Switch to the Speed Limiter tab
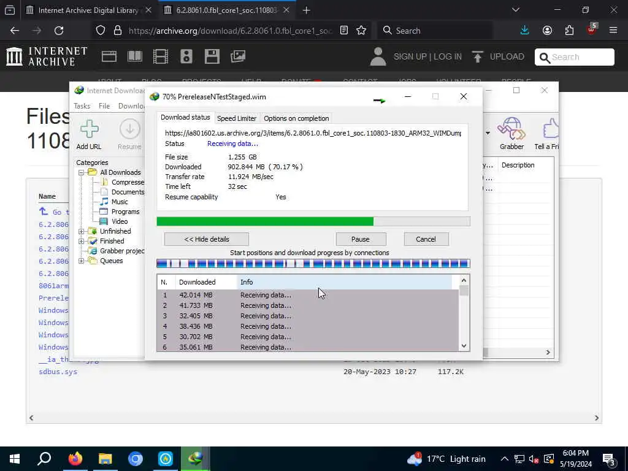 pyautogui.click(x=237, y=118)
